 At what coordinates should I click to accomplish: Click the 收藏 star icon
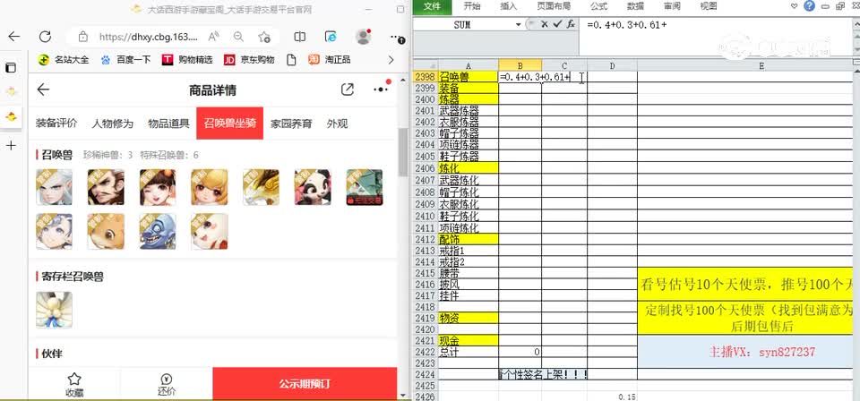click(74, 380)
